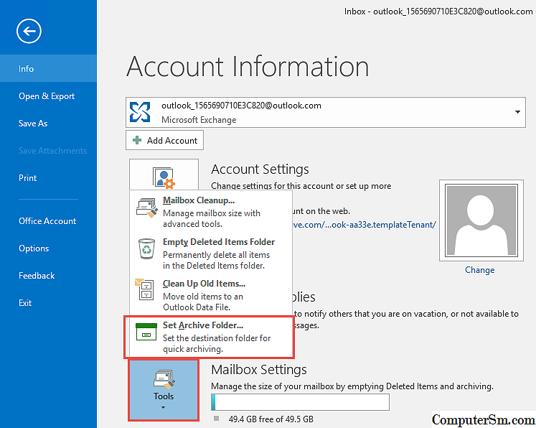The width and height of the screenshot is (536, 428).
Task: Click the mailbox size progress bar
Action: pyautogui.click(x=300, y=402)
